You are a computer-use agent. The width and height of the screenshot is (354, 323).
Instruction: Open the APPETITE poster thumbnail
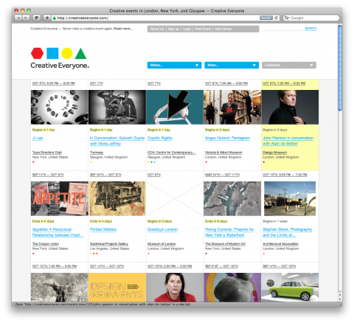point(59,198)
